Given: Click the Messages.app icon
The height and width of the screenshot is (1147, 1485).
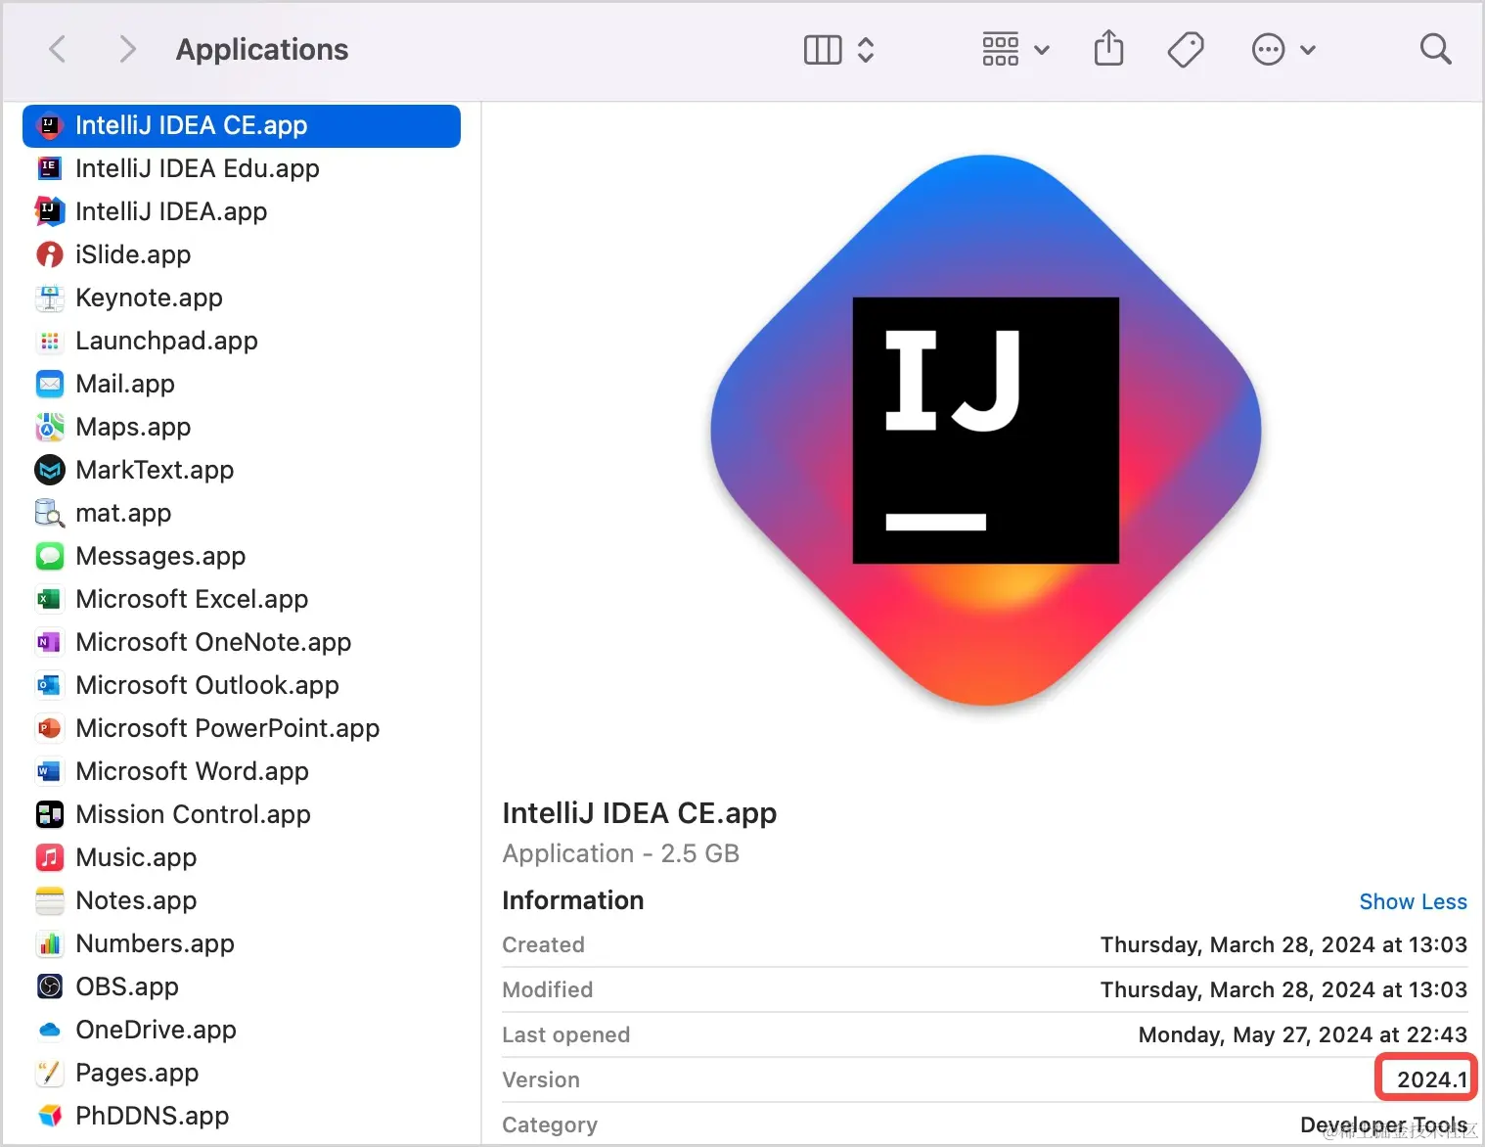Looking at the screenshot, I should [x=50, y=556].
